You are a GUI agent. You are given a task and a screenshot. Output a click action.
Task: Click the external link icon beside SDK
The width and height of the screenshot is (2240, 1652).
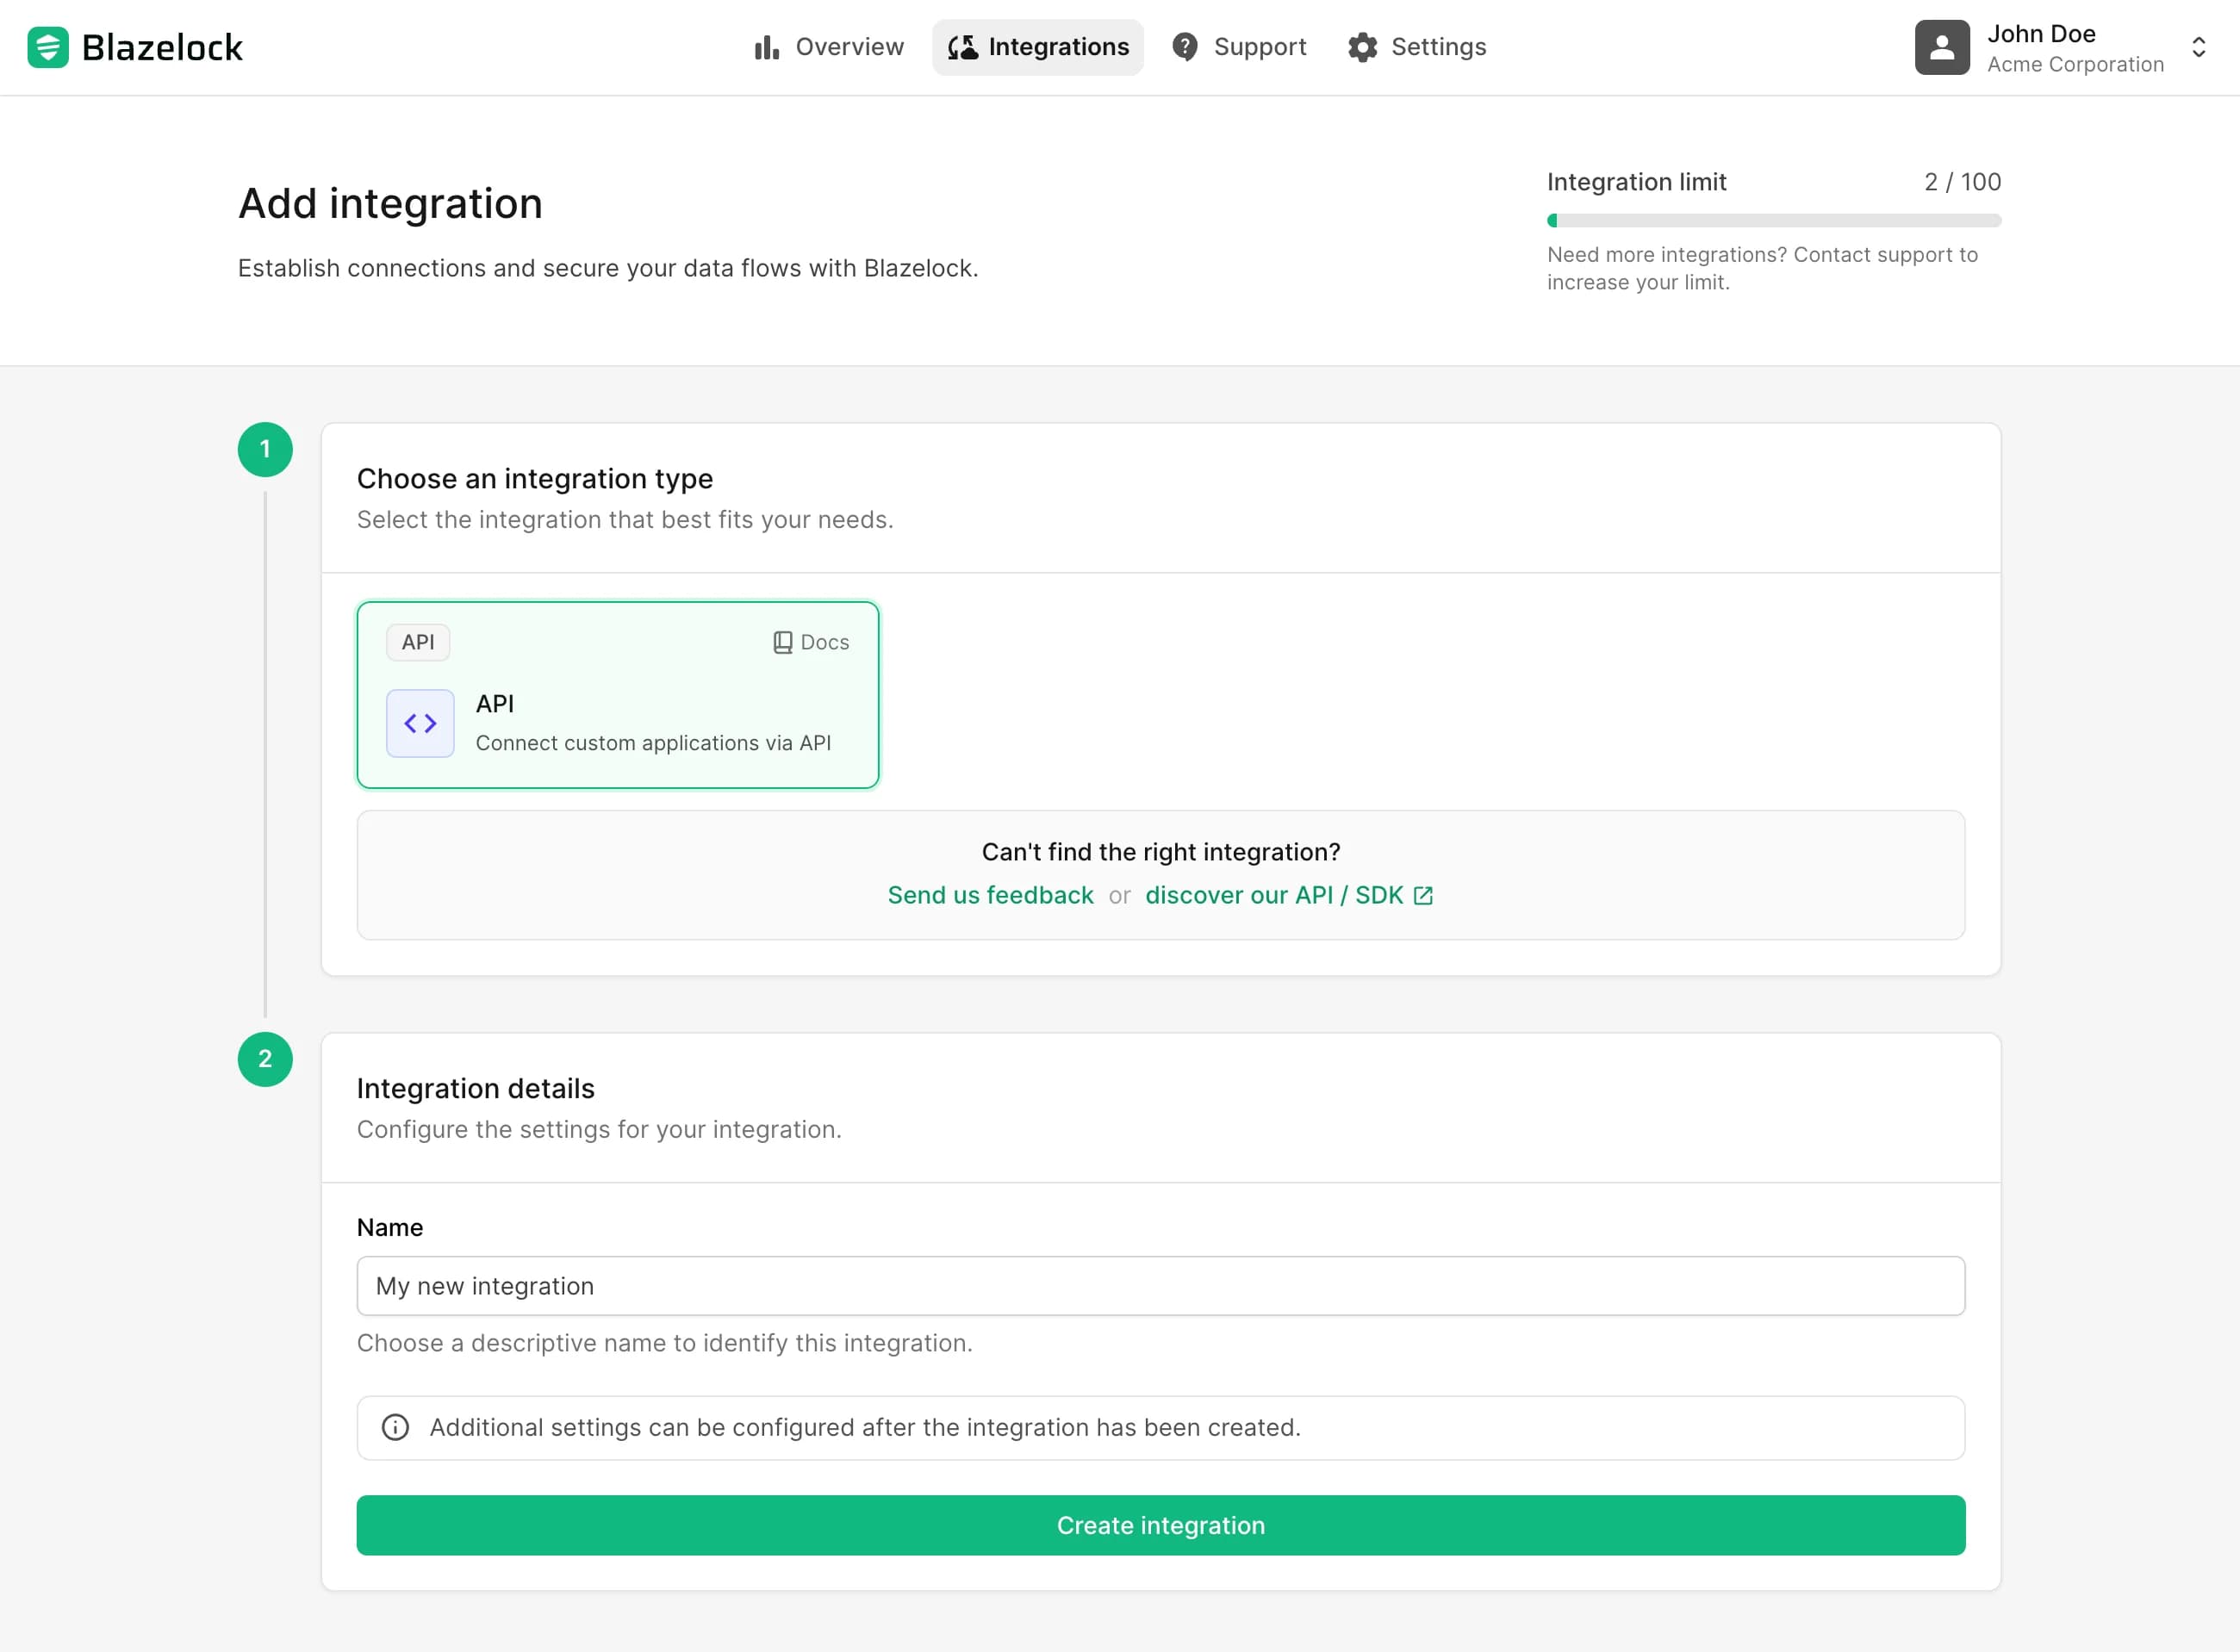pyautogui.click(x=1423, y=896)
